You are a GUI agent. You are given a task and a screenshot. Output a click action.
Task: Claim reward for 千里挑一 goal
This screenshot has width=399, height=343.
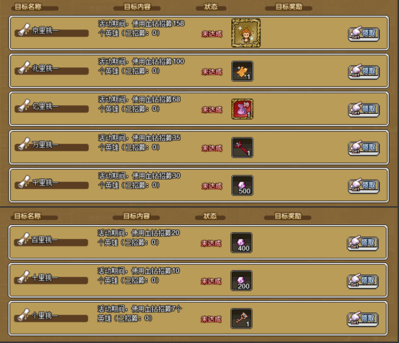[364, 186]
